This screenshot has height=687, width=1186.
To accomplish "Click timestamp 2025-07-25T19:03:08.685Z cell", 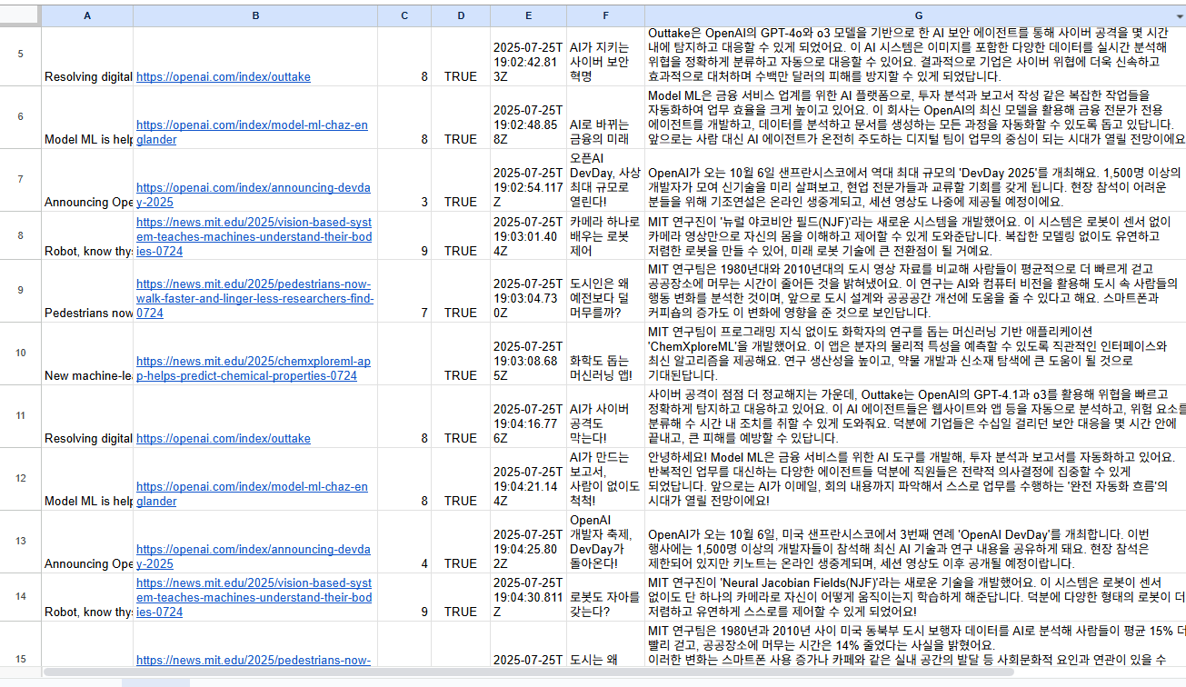I will 528,354.
